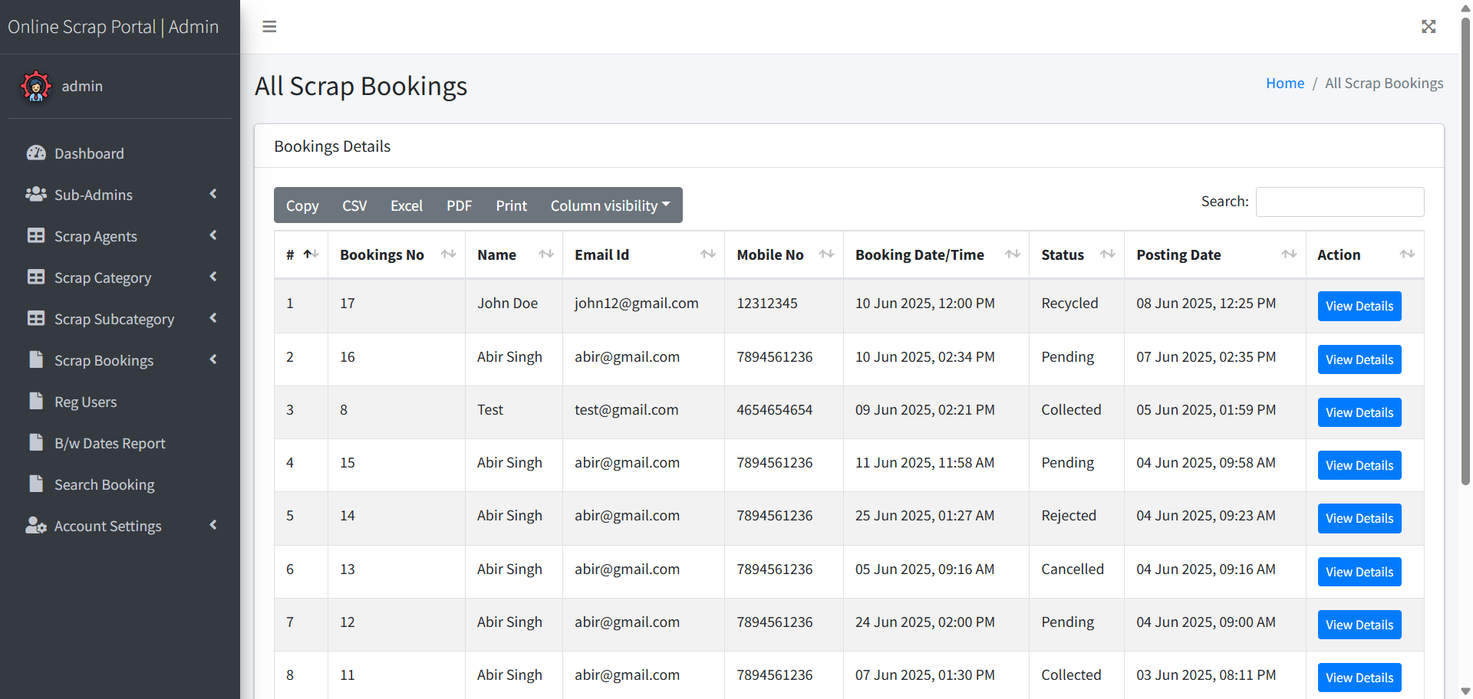This screenshot has width=1473, height=699.
Task: Click the fullscreen expand icon
Action: [x=1428, y=27]
